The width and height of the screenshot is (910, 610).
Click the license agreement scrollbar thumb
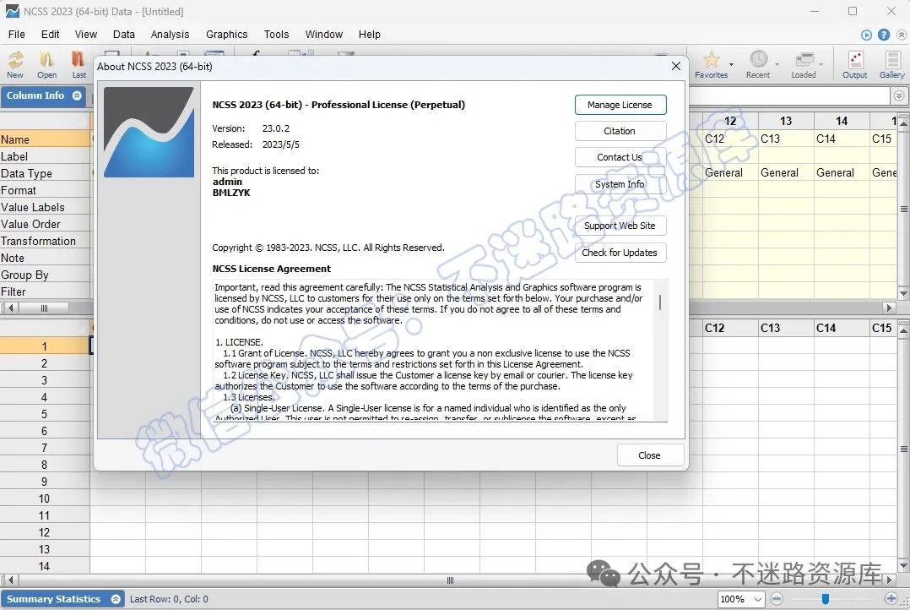pyautogui.click(x=660, y=302)
